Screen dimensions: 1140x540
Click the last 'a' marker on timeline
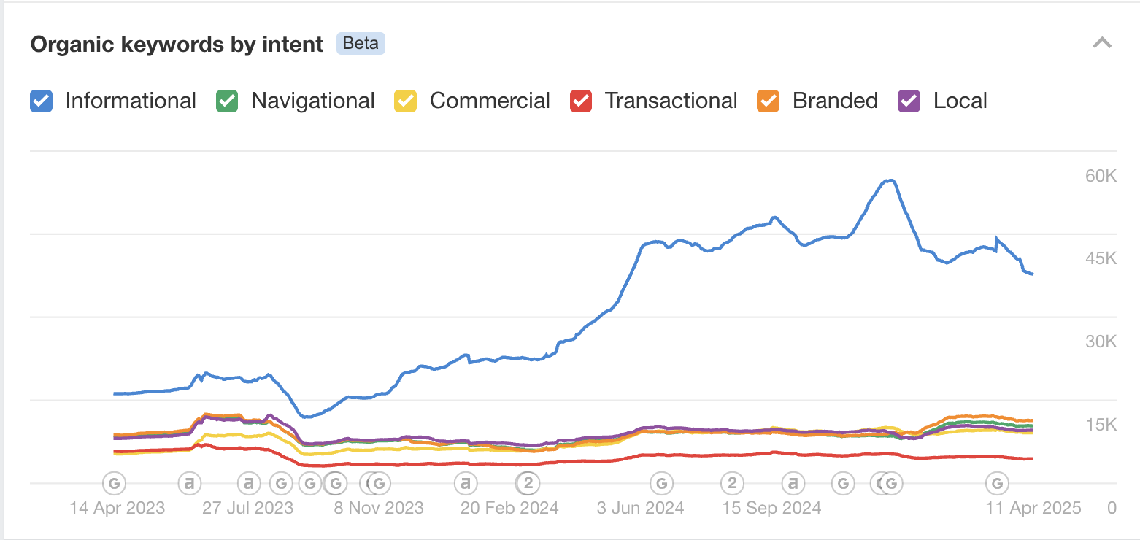tap(793, 482)
